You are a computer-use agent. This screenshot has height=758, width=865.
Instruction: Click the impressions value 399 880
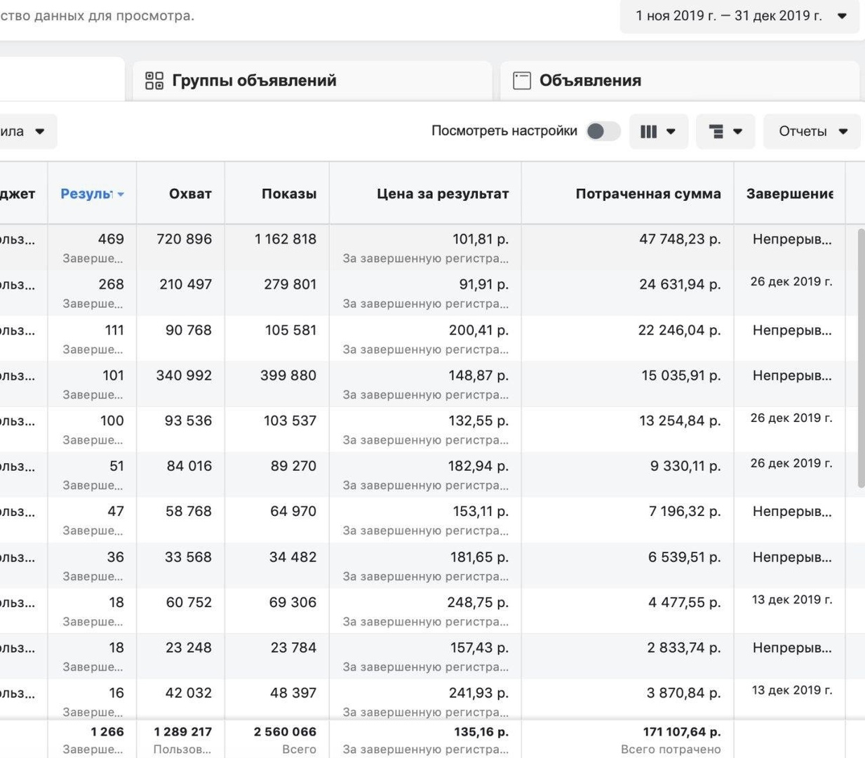288,375
